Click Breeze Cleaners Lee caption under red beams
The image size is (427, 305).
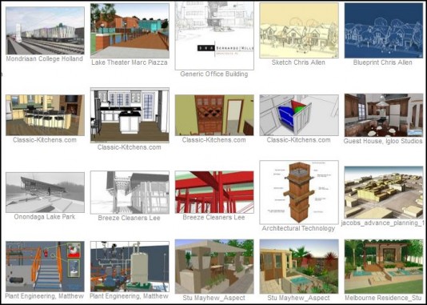pyautogui.click(x=213, y=218)
